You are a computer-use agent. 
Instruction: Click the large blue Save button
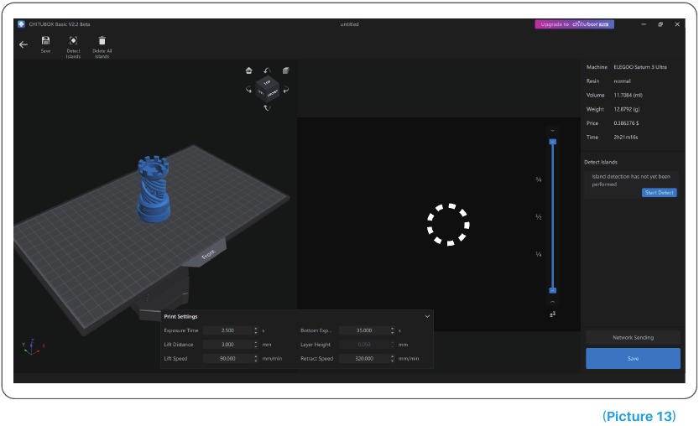click(x=633, y=358)
